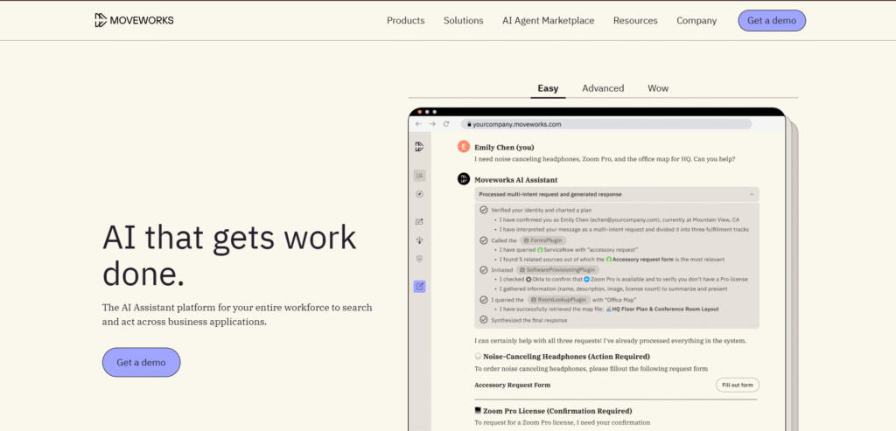The width and height of the screenshot is (896, 431).
Task: Open the Resources menu
Action: coord(635,21)
